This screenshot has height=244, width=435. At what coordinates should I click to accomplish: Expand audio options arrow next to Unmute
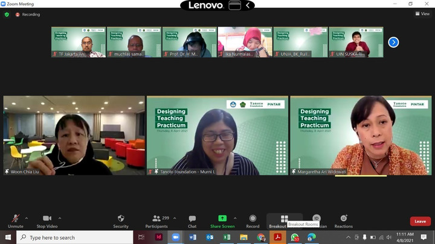coord(26,218)
